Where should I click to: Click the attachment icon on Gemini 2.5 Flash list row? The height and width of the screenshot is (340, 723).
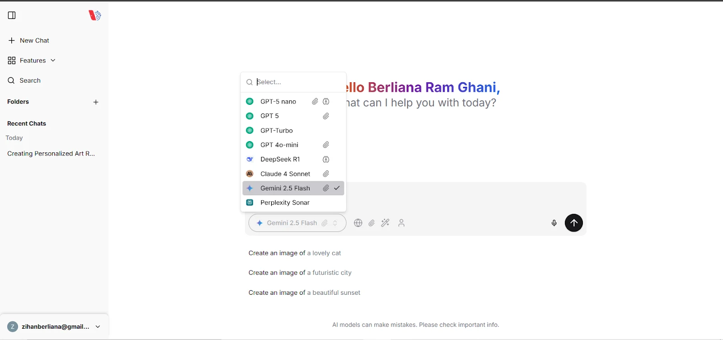click(326, 188)
